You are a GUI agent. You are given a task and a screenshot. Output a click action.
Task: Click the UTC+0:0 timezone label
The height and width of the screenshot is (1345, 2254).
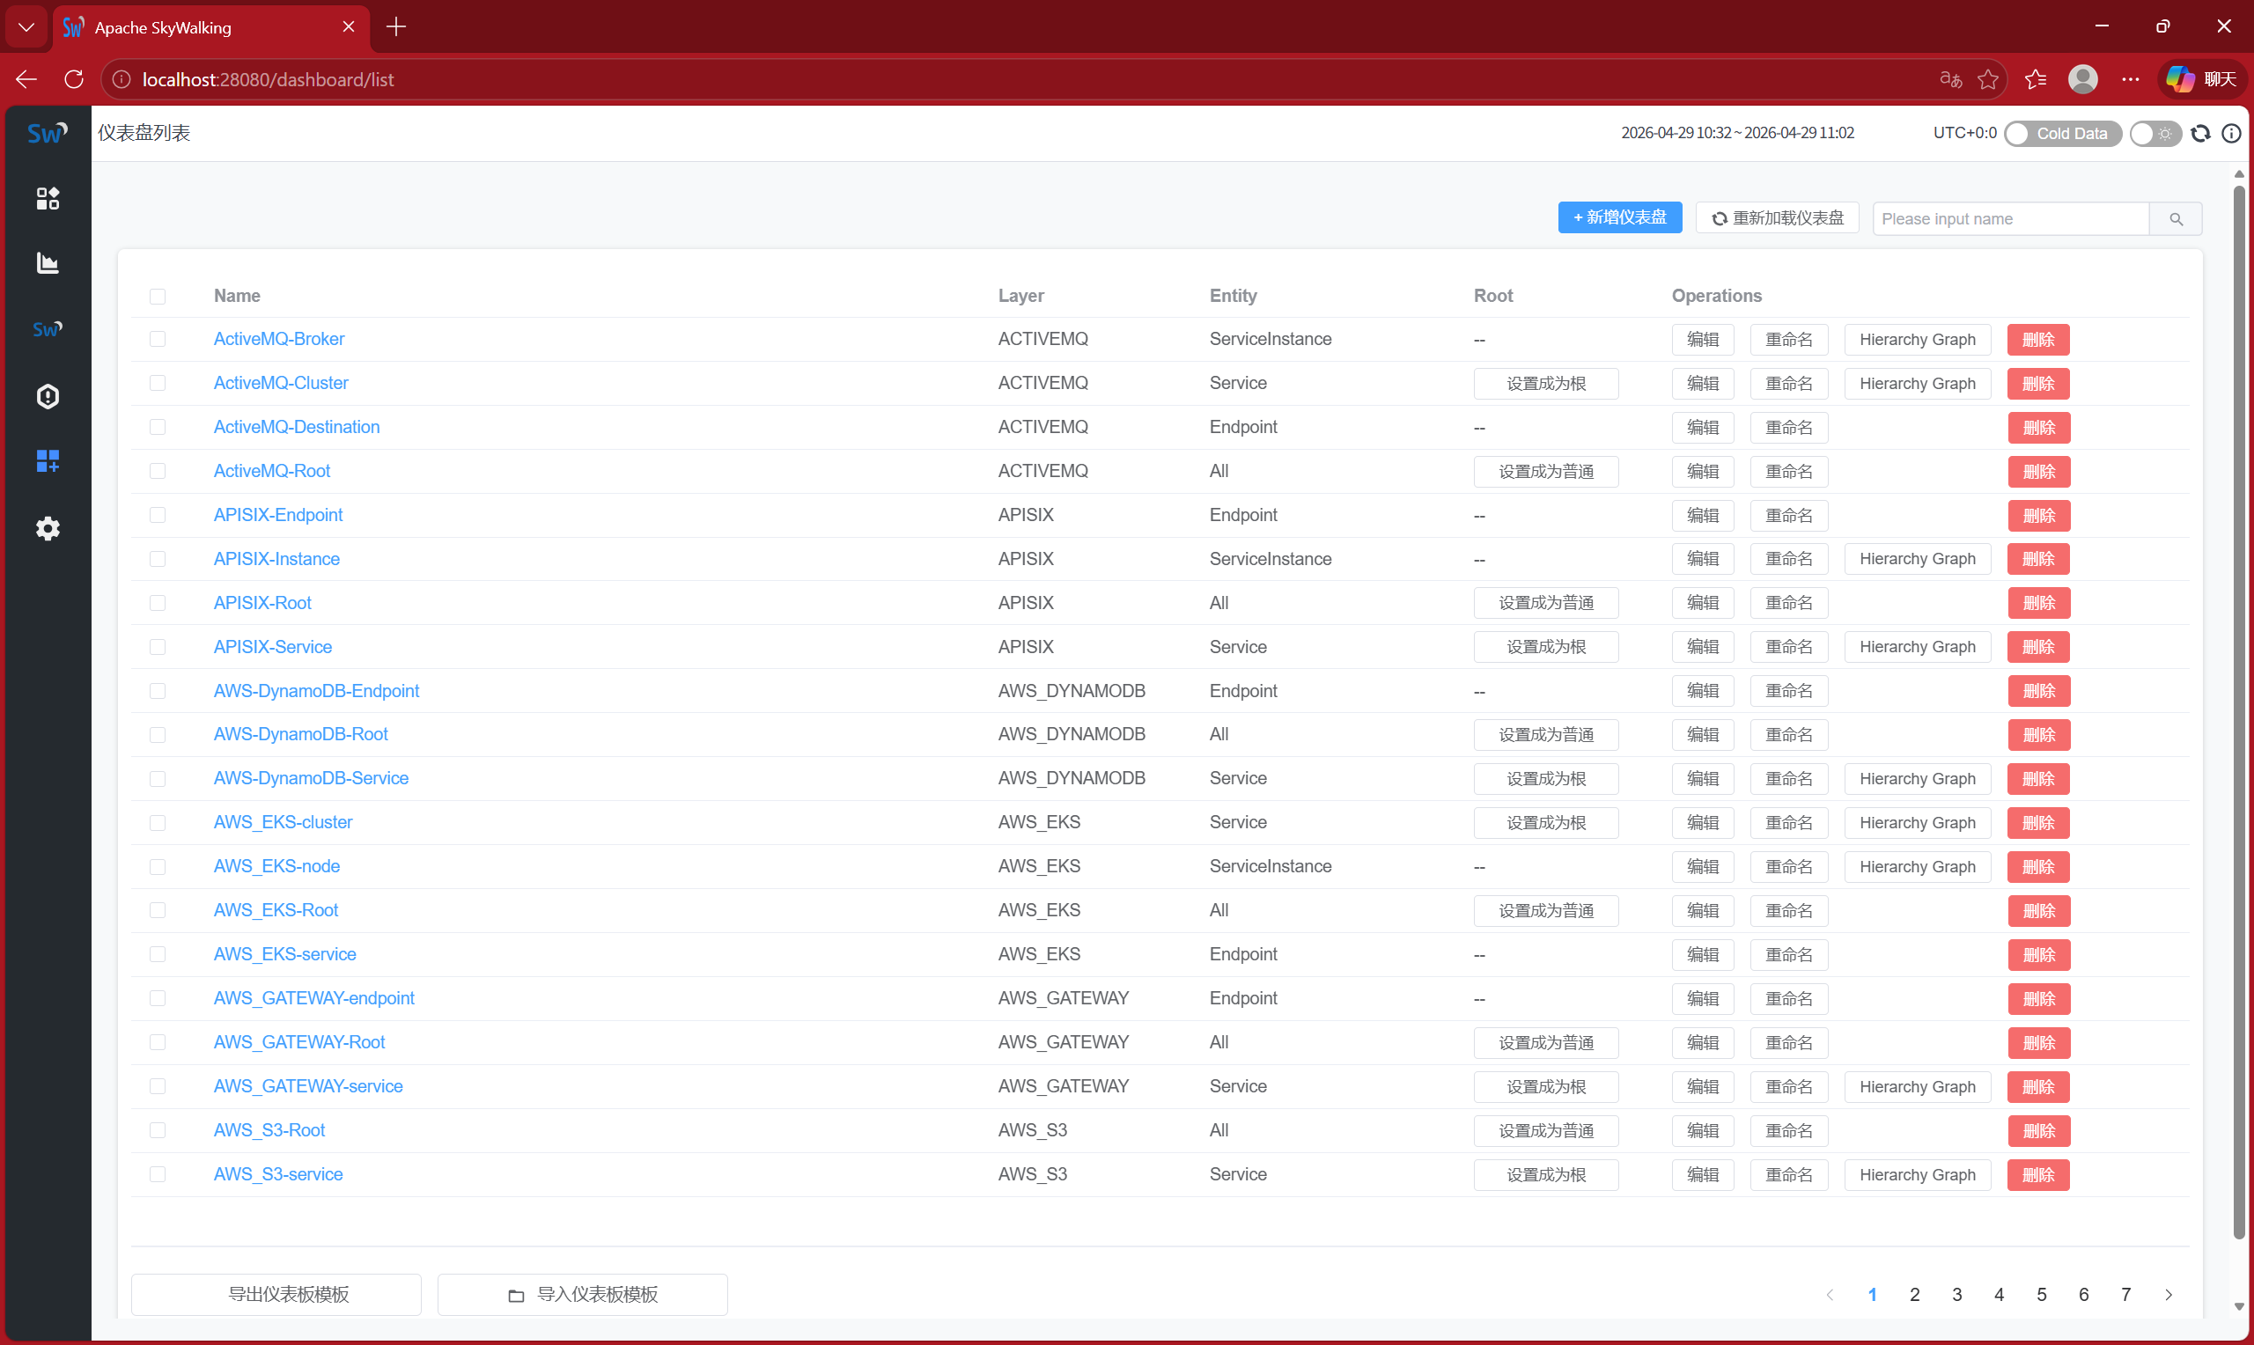tap(1965, 133)
